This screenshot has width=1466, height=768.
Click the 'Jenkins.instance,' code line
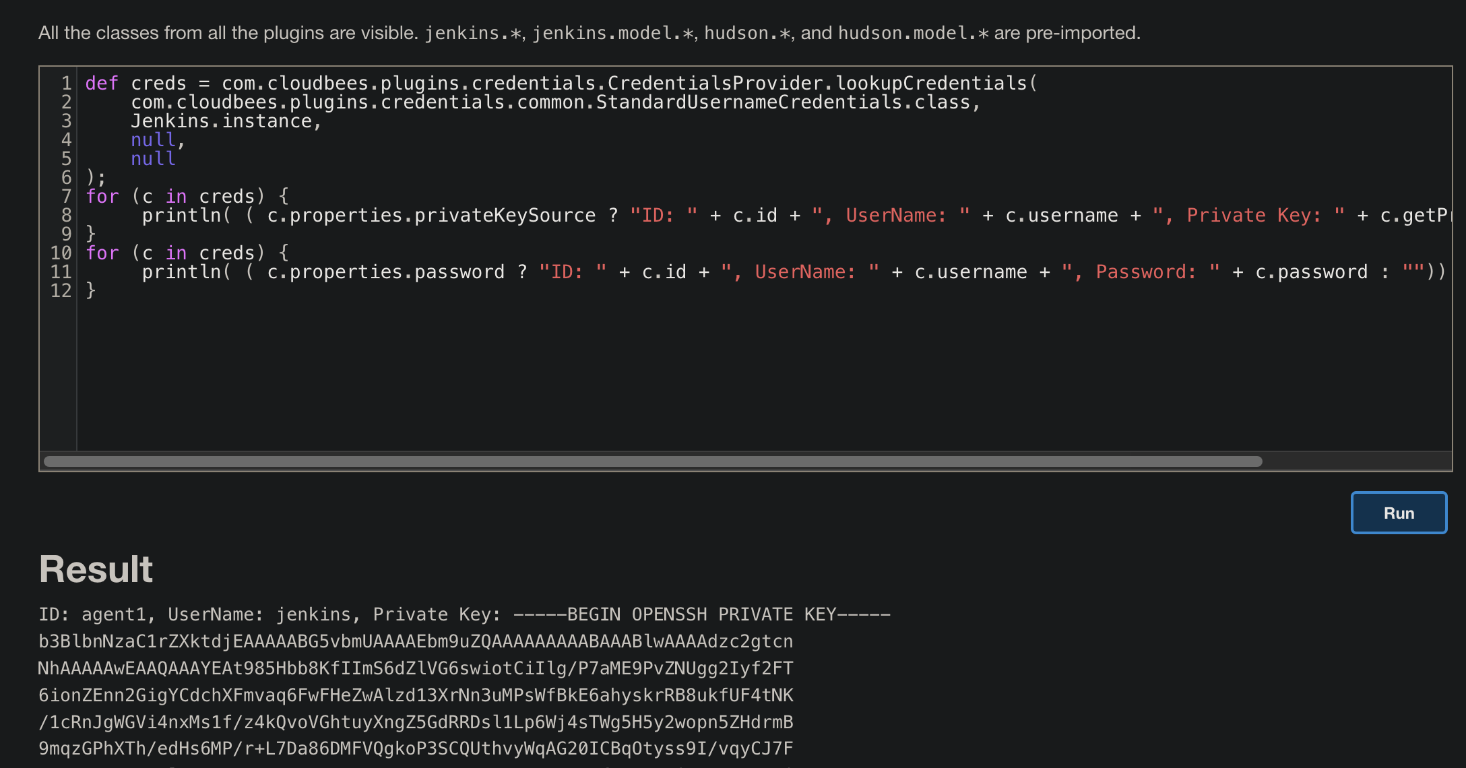[226, 121]
